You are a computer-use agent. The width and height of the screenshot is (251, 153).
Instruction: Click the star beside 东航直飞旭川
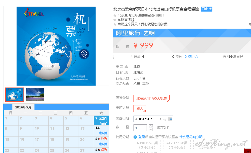click(x=115, y=20)
